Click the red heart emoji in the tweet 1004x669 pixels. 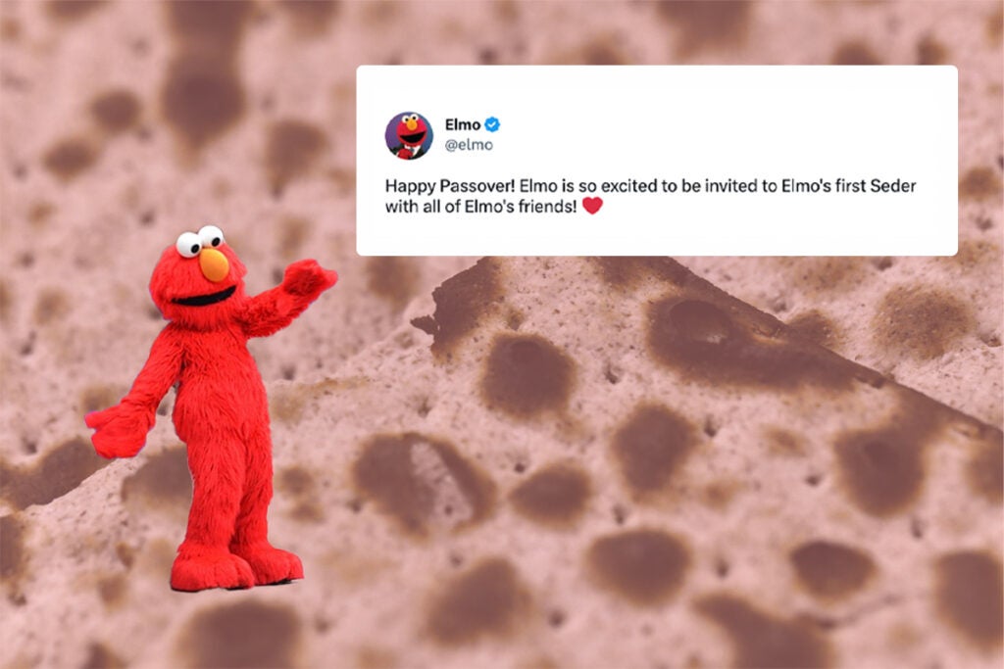592,206
